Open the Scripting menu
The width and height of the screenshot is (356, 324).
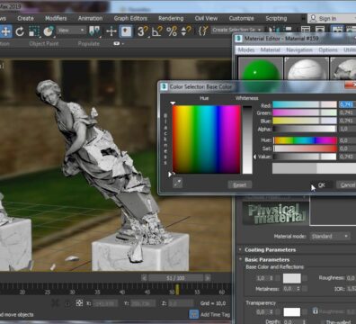276,18
